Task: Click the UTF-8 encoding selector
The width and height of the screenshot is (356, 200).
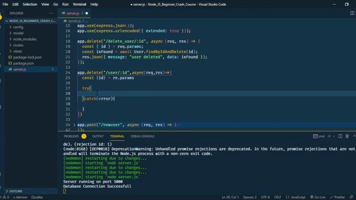Action: (265, 197)
